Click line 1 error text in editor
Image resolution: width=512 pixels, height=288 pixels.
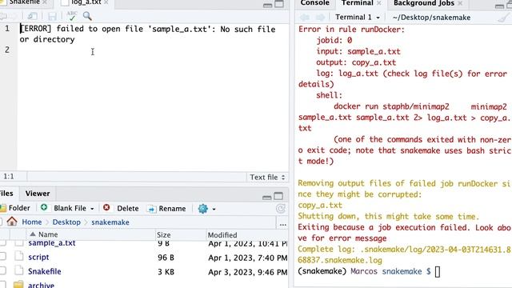click(147, 34)
